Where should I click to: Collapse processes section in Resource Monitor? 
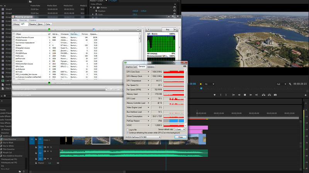(138, 29)
